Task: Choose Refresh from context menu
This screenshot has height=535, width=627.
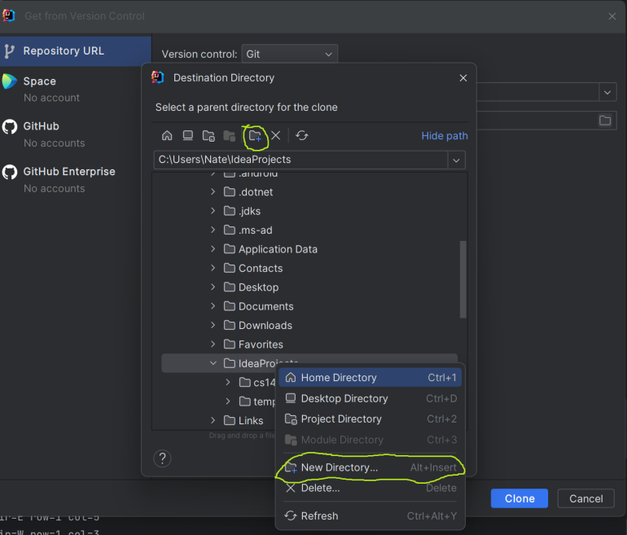Action: click(x=370, y=515)
